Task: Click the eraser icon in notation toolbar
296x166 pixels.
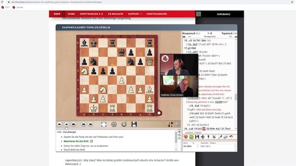Action: click(x=225, y=137)
